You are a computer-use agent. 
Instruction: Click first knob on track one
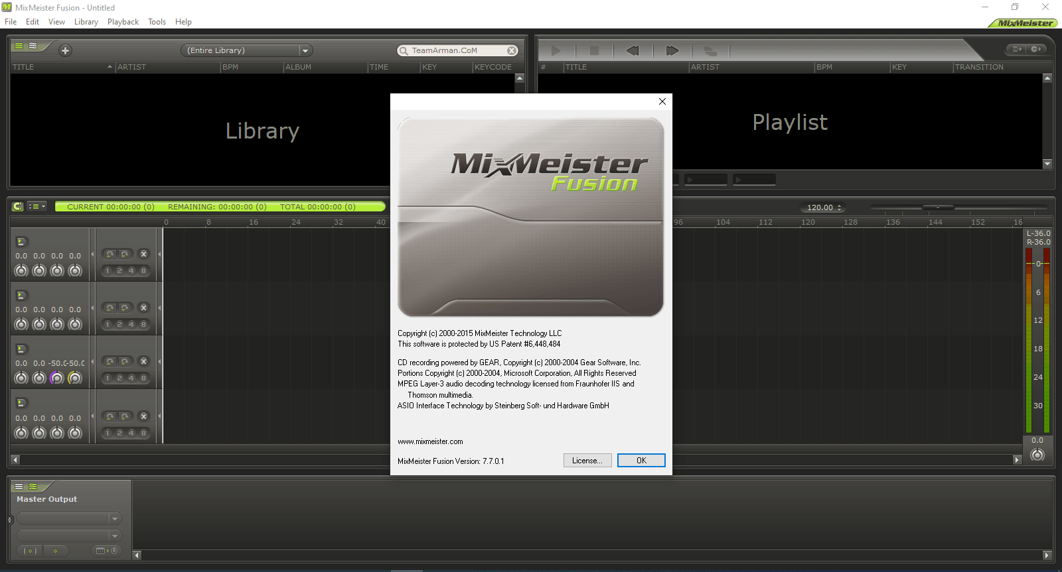(x=21, y=270)
